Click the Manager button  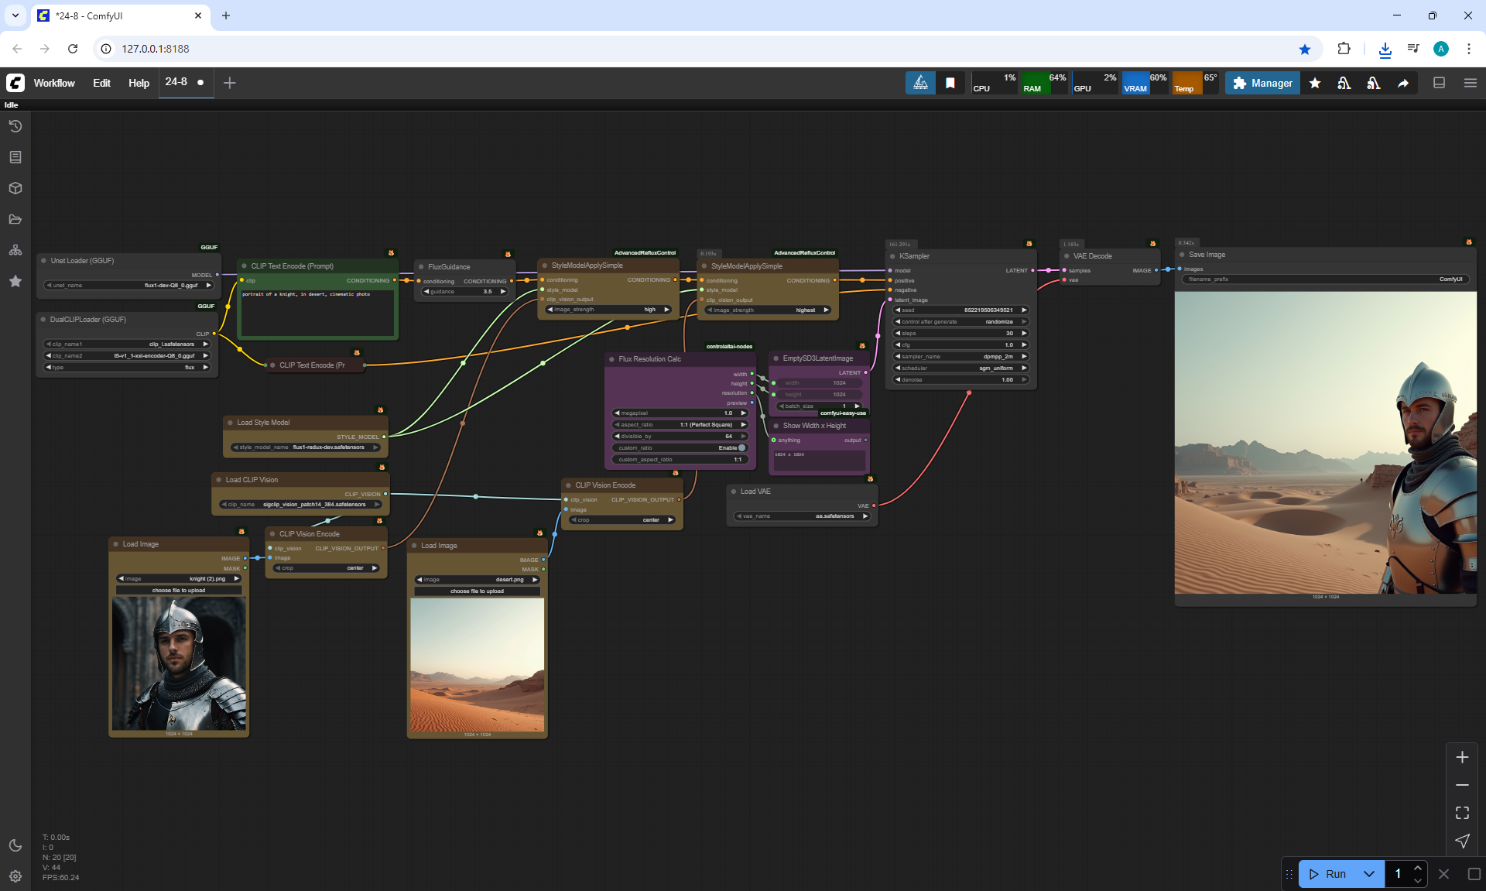pyautogui.click(x=1262, y=83)
